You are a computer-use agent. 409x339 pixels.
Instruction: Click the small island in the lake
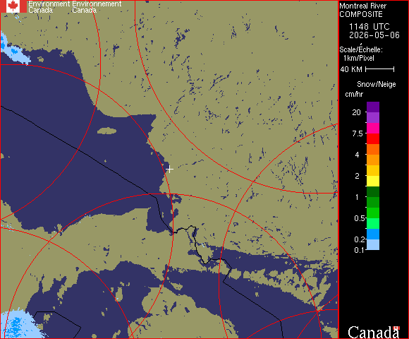tap(107, 131)
